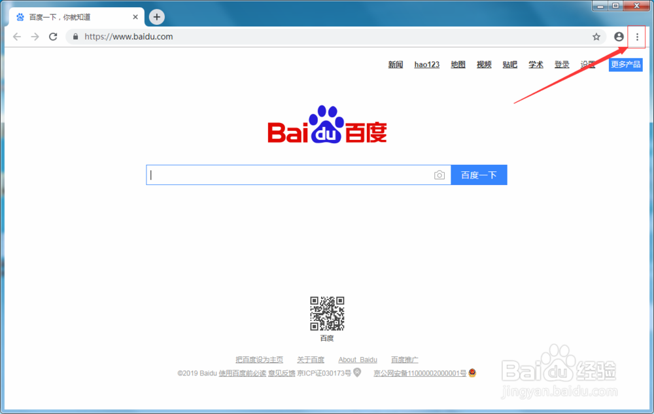654x414 pixels.
Task: Click the browser back arrow
Action: 17,37
